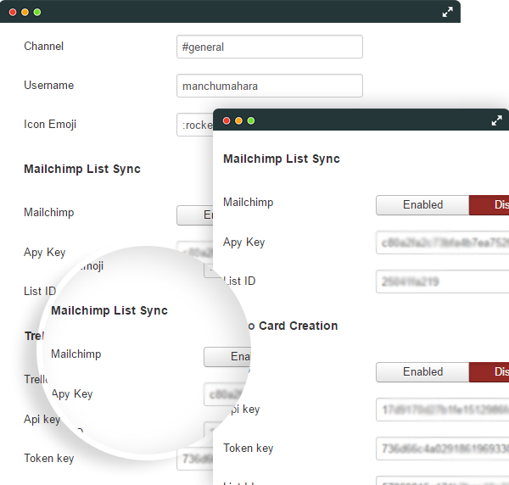Click the Apy Key field in front window
The width and height of the screenshot is (509, 485).
[x=443, y=242]
